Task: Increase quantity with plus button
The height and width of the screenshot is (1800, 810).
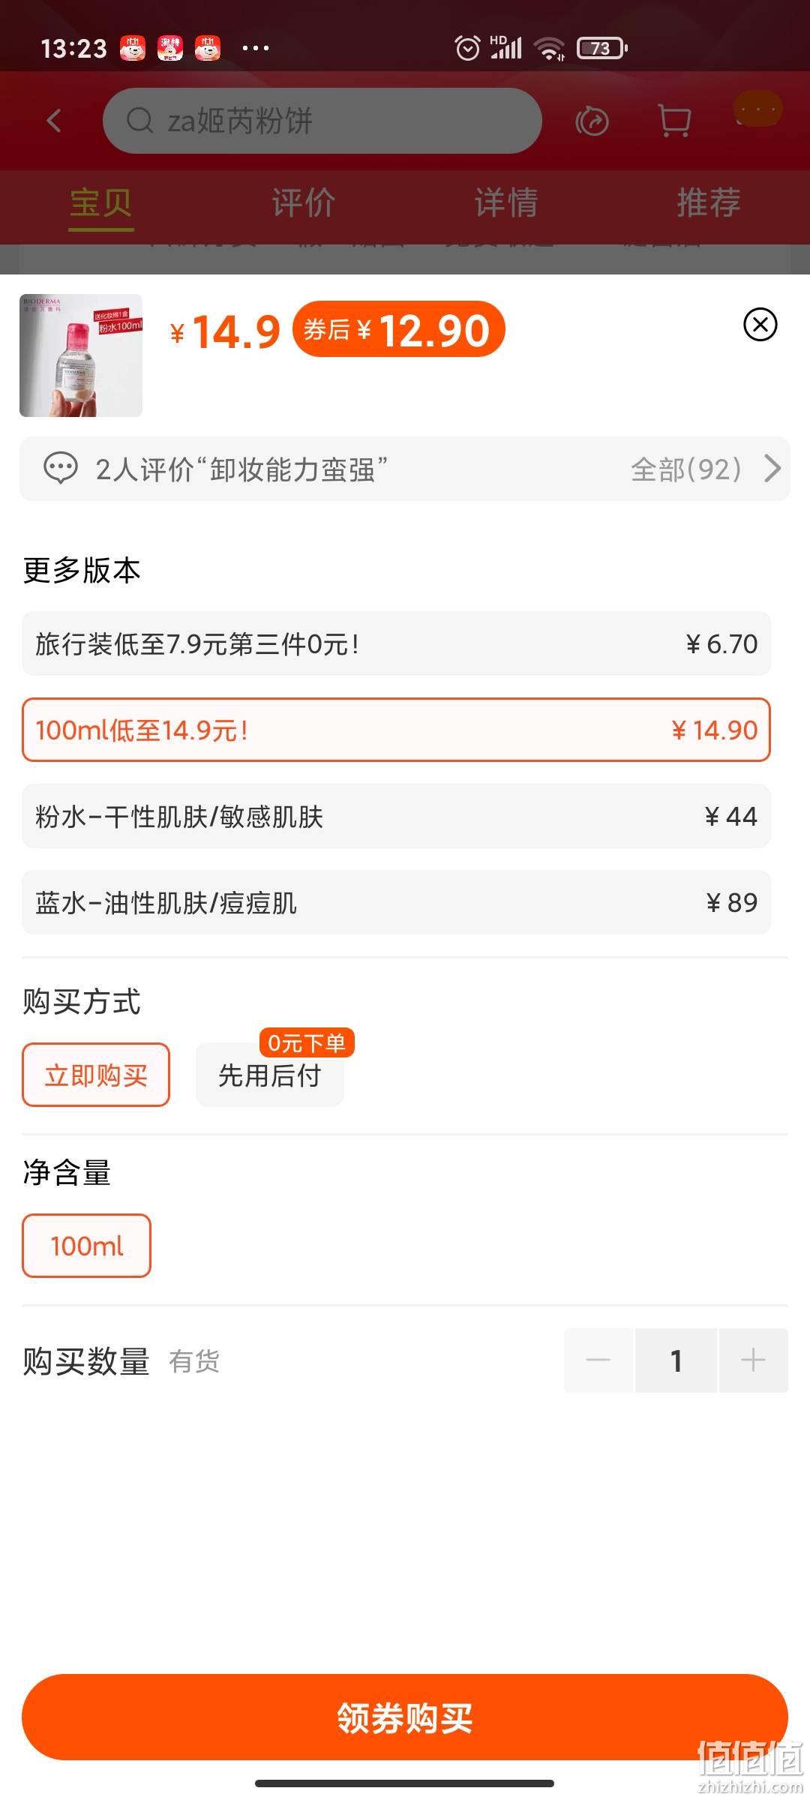Action: pyautogui.click(x=753, y=1360)
